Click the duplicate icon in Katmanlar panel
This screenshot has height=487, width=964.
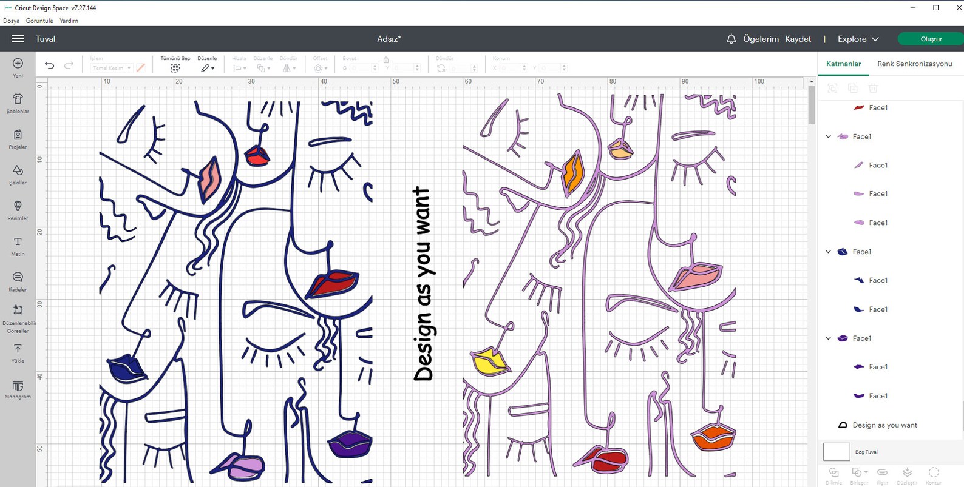pos(852,88)
